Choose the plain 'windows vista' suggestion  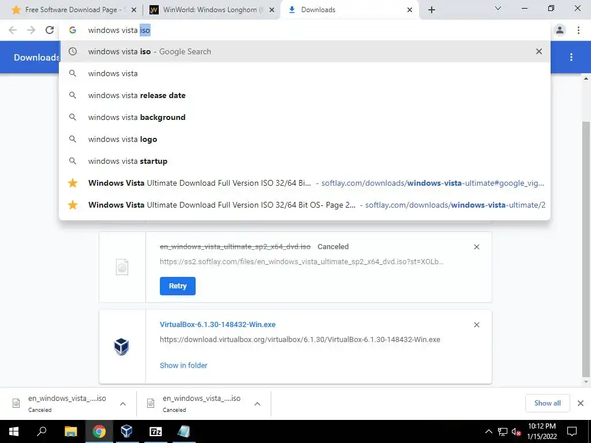click(305, 73)
